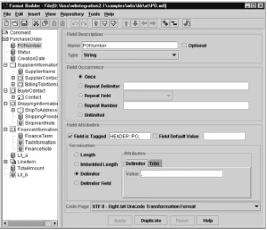Choose the Unlimited occurrence option
The width and height of the screenshot is (267, 230).
point(80,115)
